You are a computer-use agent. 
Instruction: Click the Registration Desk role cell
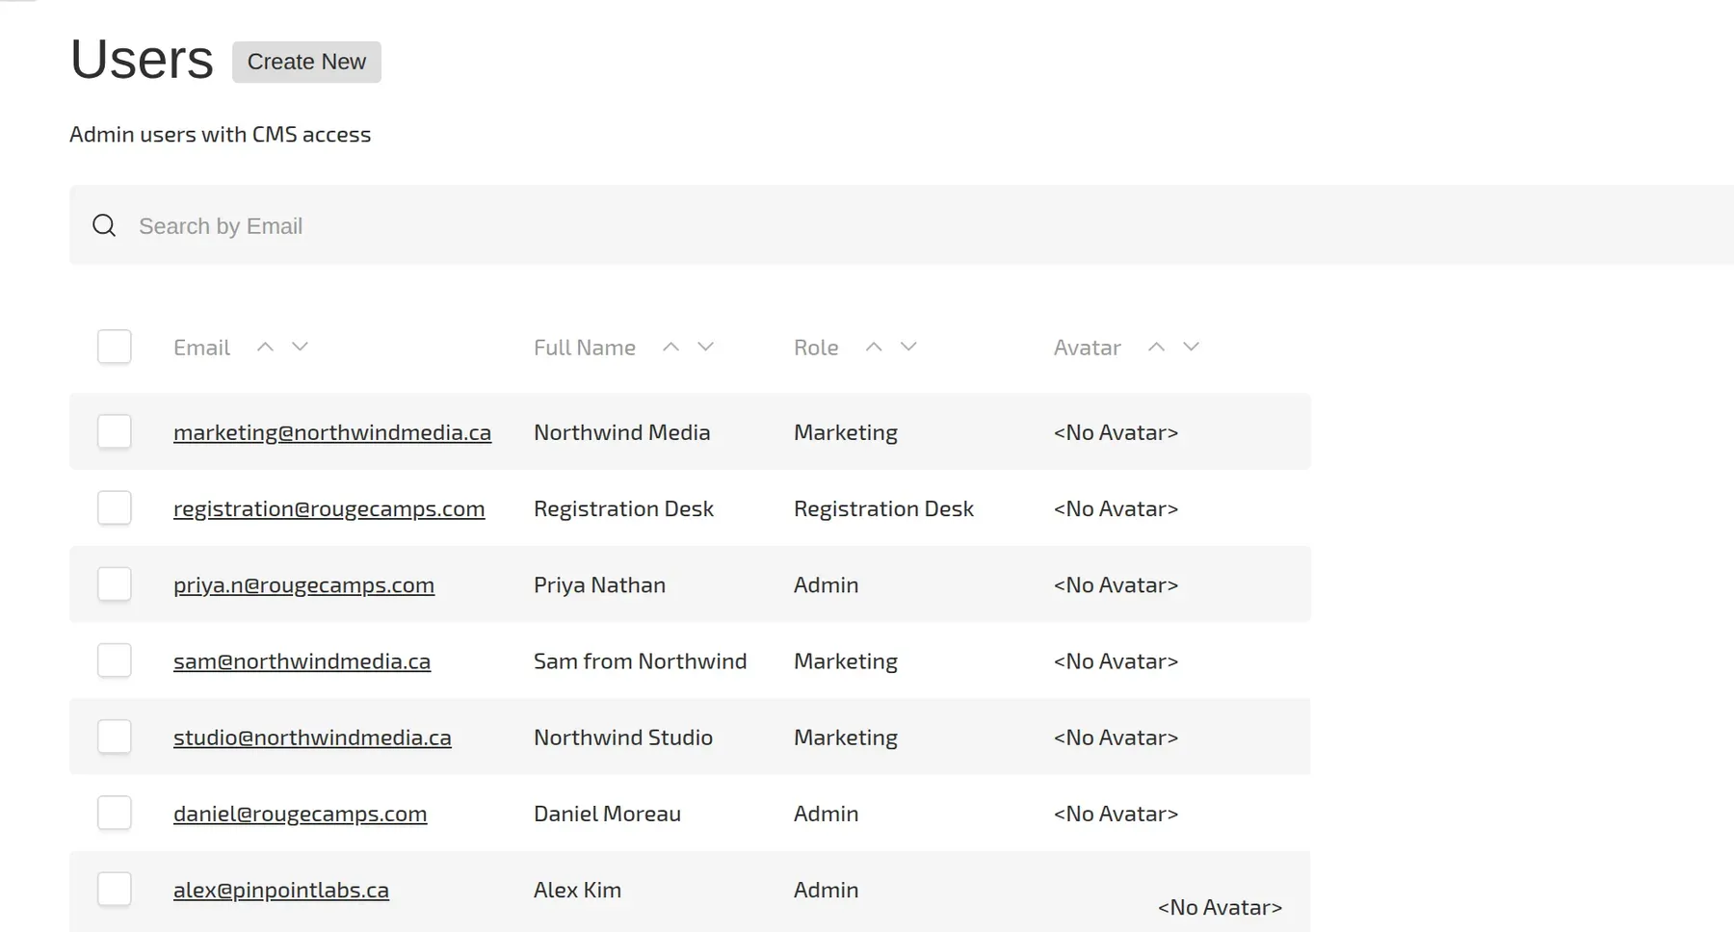pyautogui.click(x=883, y=508)
